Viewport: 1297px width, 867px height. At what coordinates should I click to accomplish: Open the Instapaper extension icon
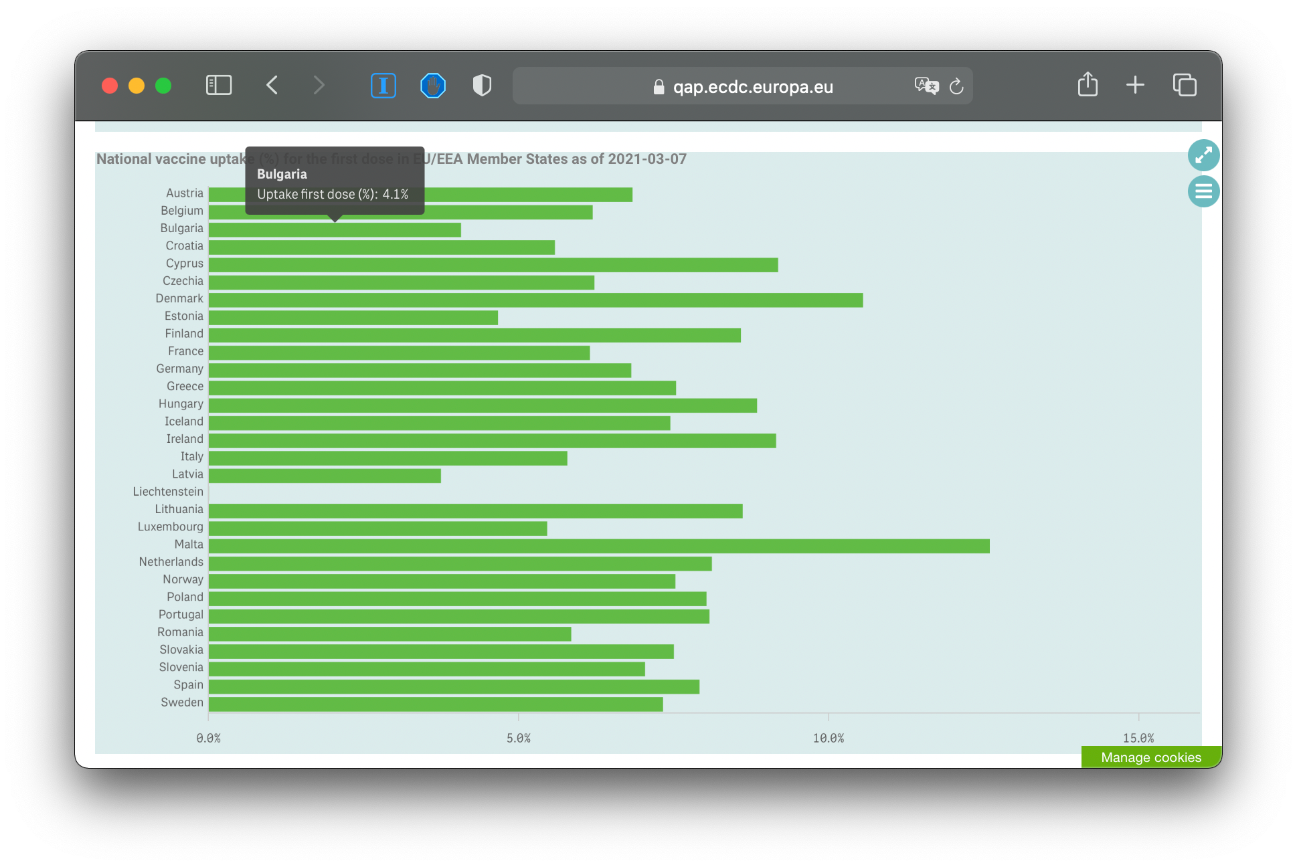click(x=383, y=86)
